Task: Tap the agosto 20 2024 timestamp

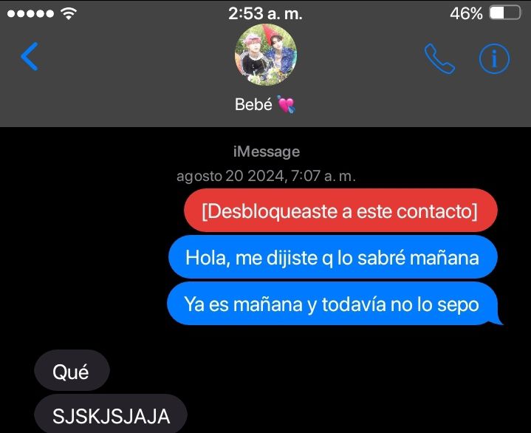Action: [x=266, y=176]
